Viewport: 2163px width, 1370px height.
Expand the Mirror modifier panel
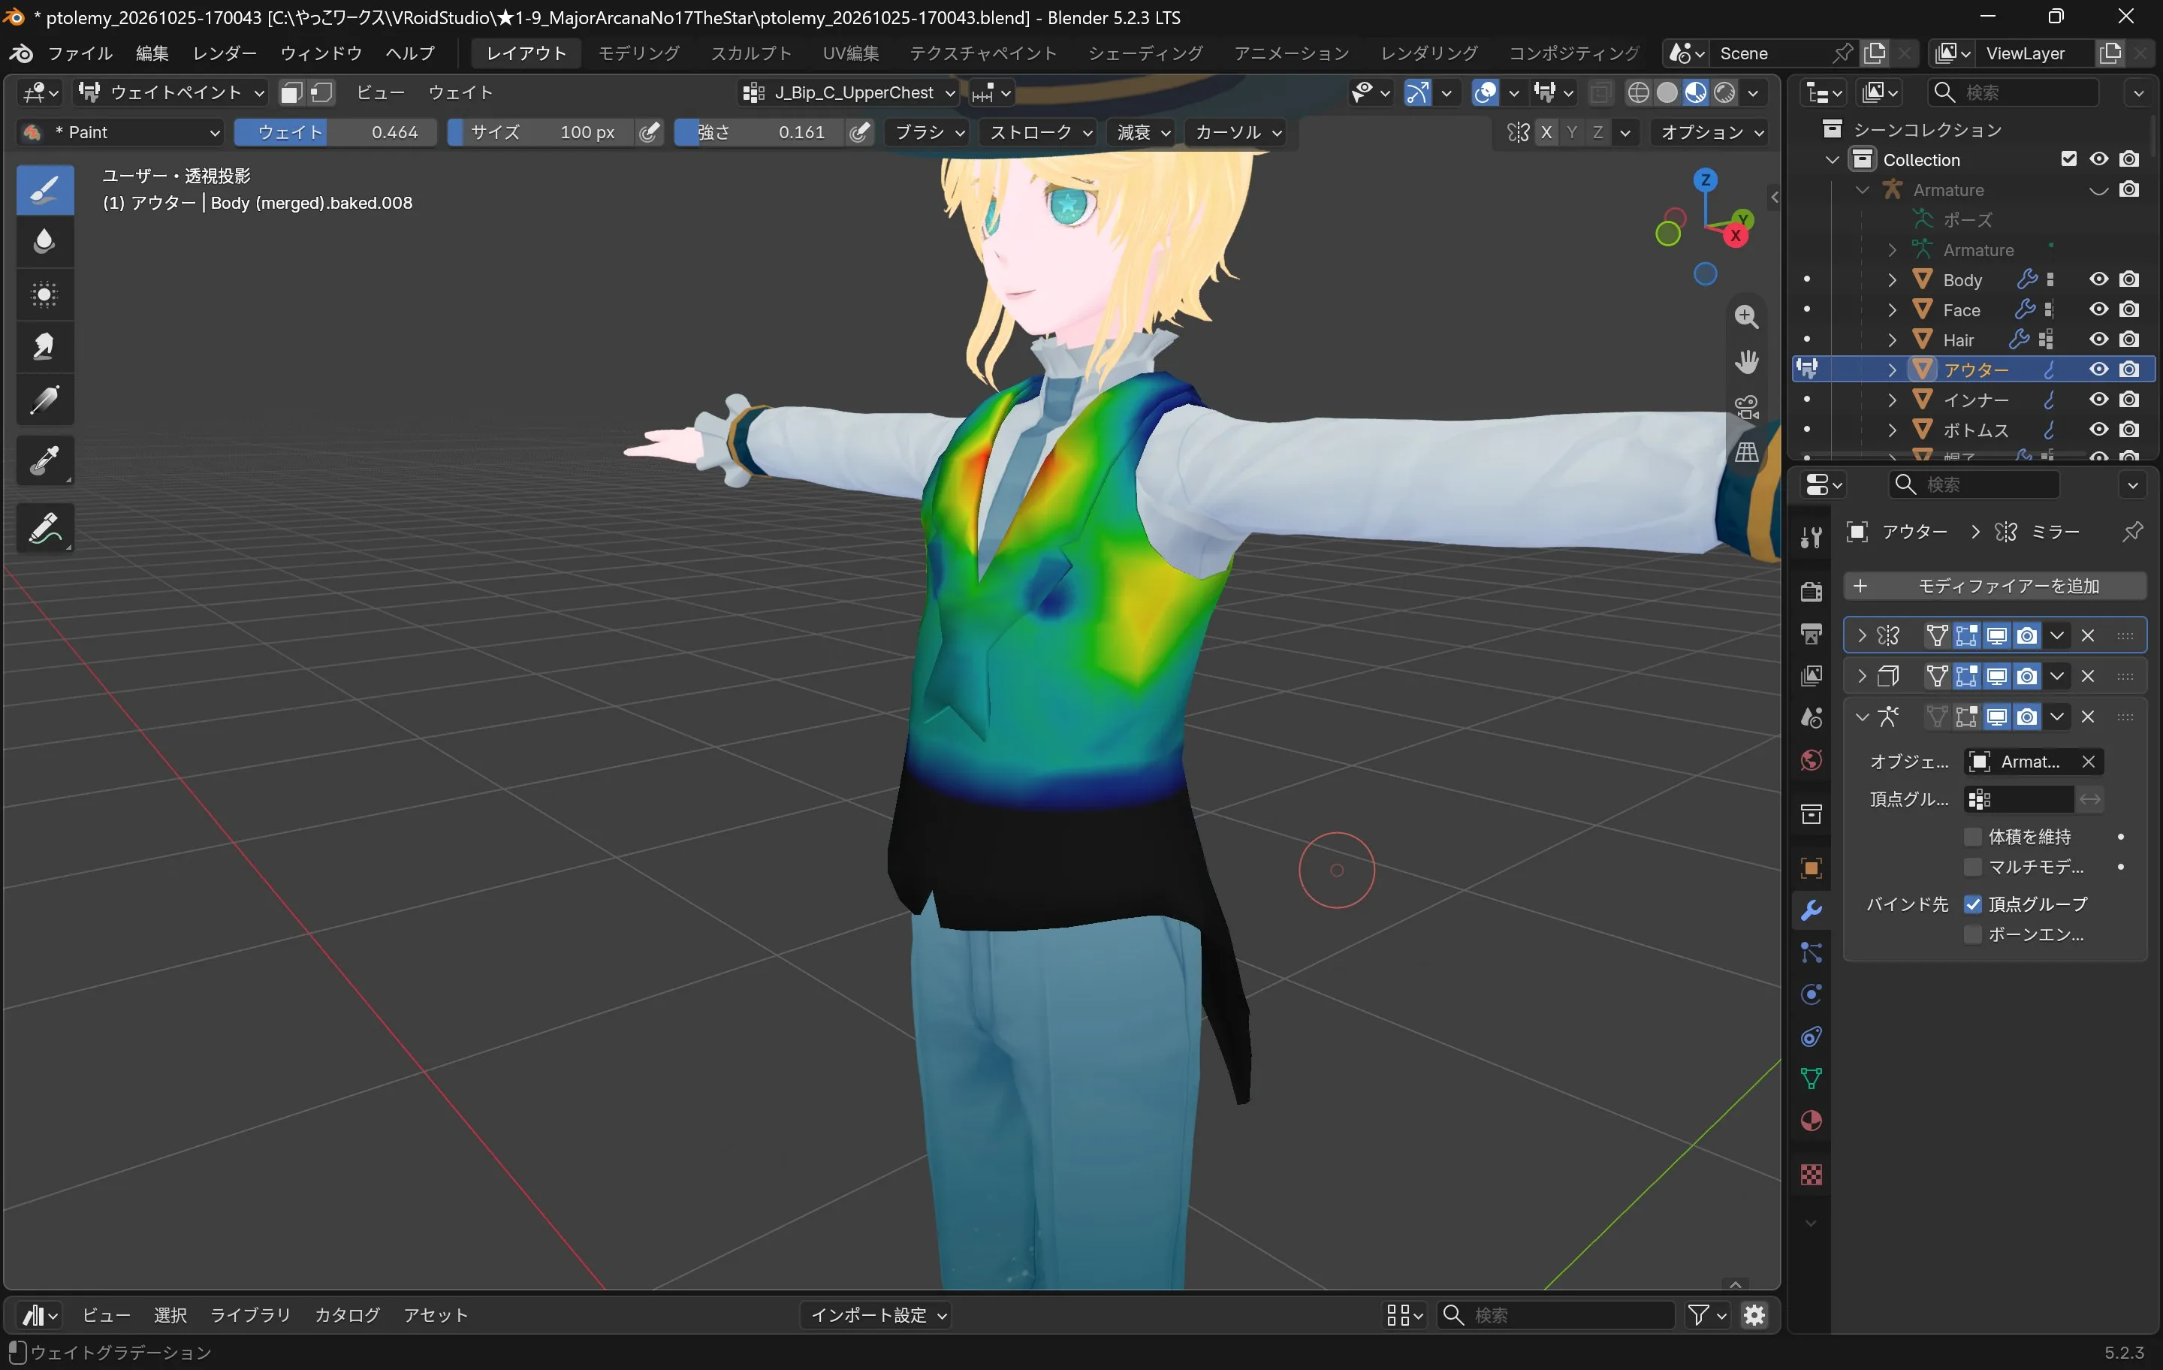pos(1861,636)
